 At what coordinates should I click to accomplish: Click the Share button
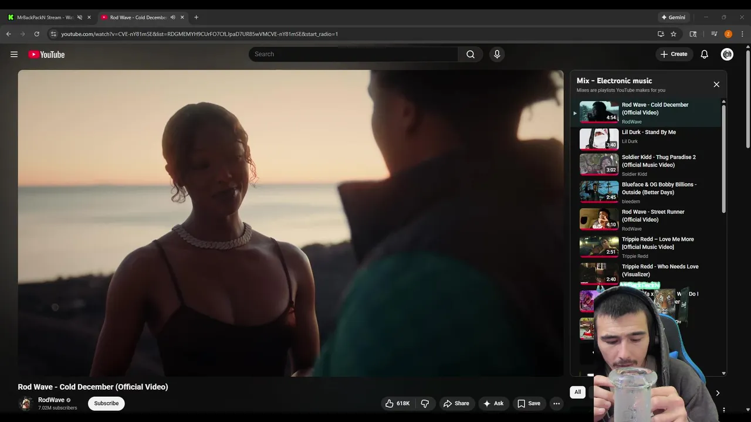pos(456,403)
